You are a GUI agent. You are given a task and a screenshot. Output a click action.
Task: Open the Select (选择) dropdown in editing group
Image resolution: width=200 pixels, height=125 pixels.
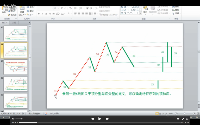click(177, 13)
